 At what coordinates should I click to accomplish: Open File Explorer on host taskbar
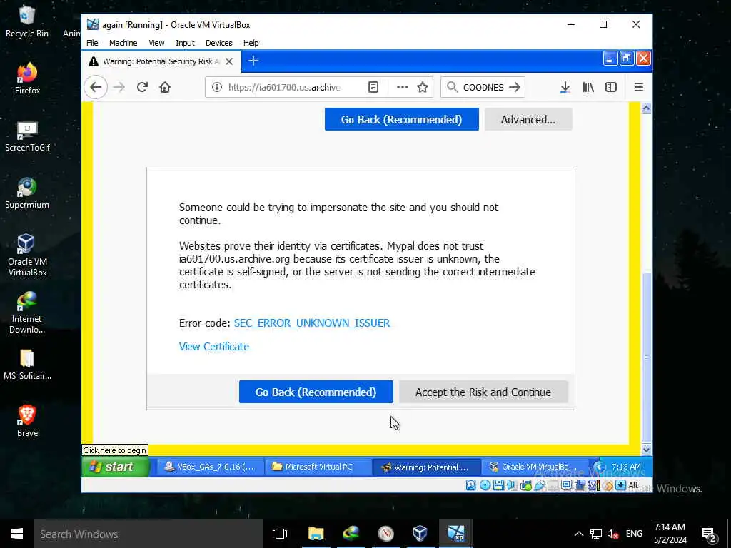(x=316, y=534)
